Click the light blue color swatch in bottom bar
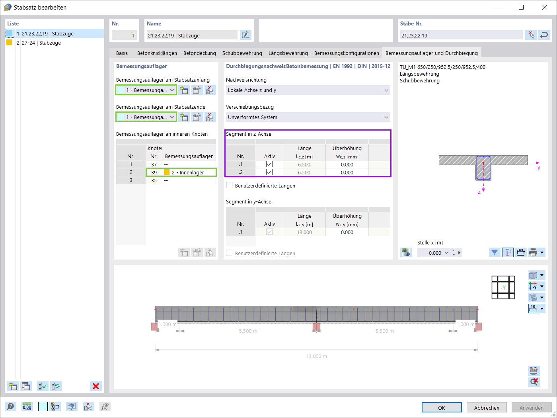This screenshot has height=418, width=557. [43, 406]
